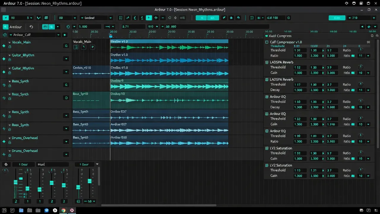Toggle the second teal round button after the undo icon
The height and width of the screenshot is (214, 380).
click(52, 27)
